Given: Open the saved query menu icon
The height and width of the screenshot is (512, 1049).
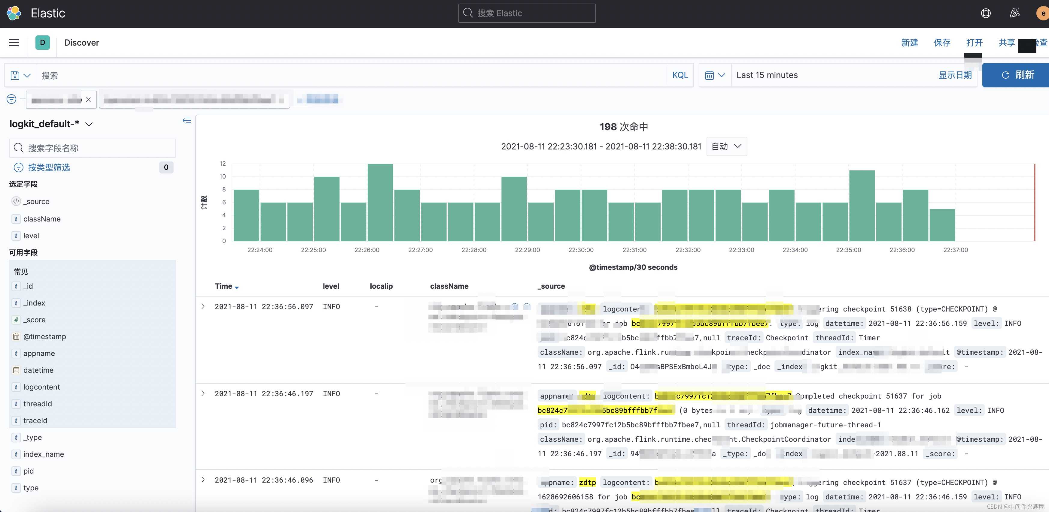Looking at the screenshot, I should pos(20,75).
